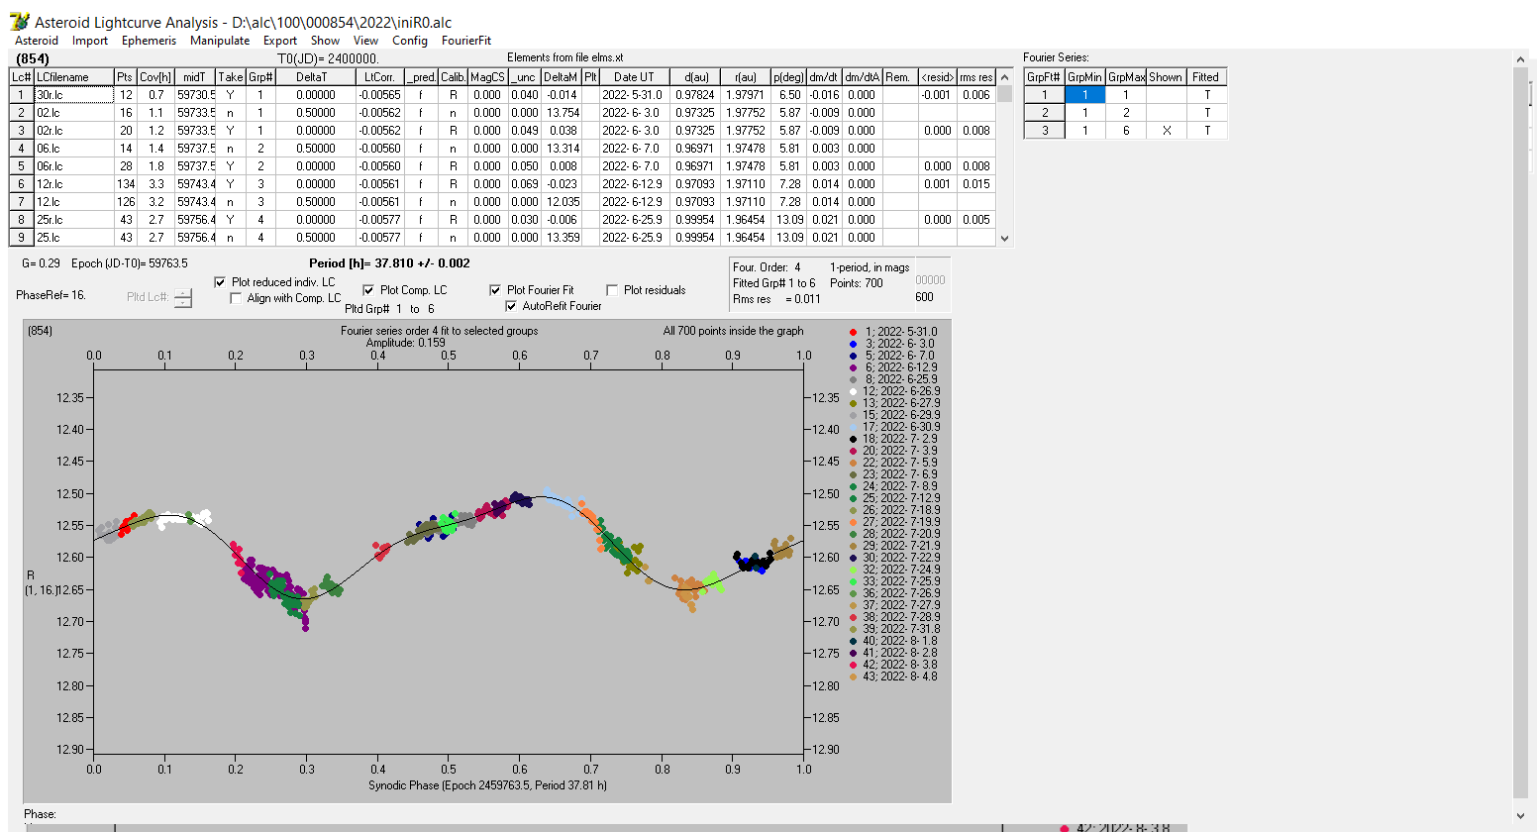This screenshot has width=1537, height=832.
Task: Click the PhaseRef= 16. text
Action: pos(51,295)
